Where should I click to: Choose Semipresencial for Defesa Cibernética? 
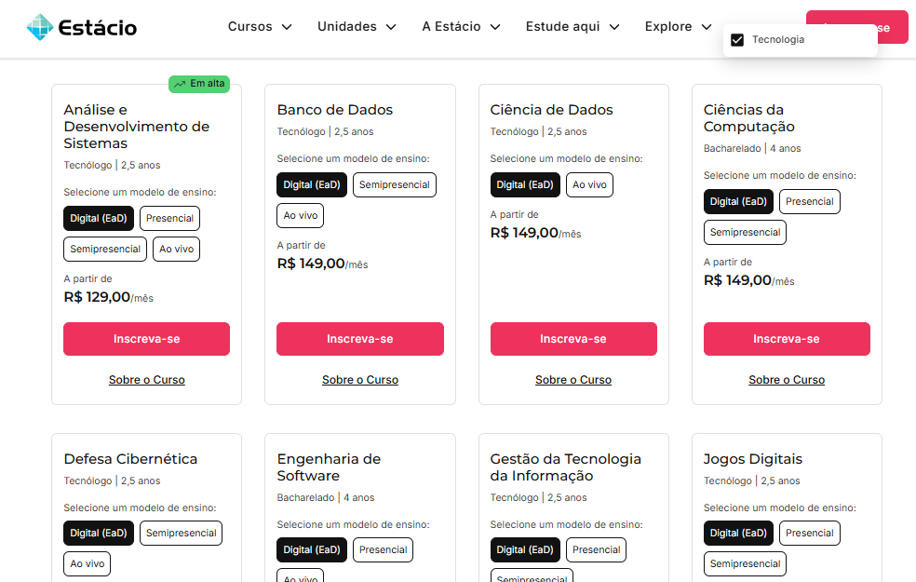click(181, 534)
